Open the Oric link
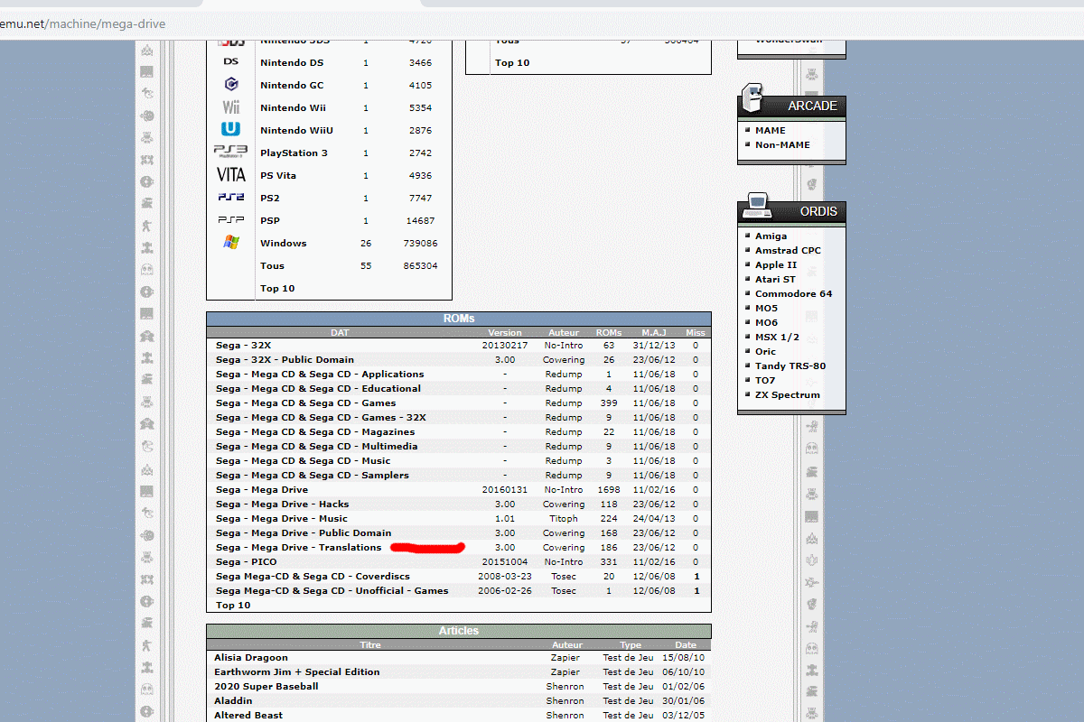This screenshot has height=722, width=1084. (765, 351)
